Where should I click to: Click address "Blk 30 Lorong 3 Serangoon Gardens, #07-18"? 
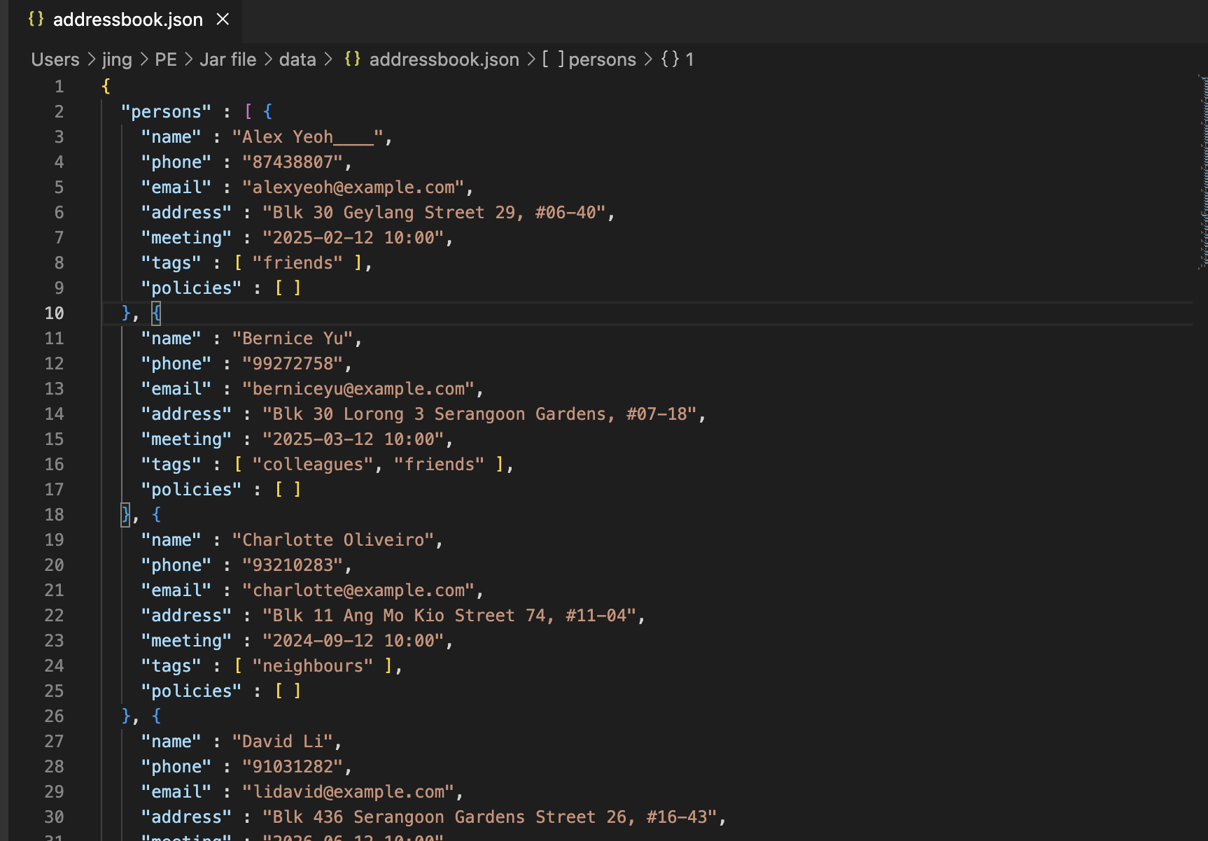(480, 414)
